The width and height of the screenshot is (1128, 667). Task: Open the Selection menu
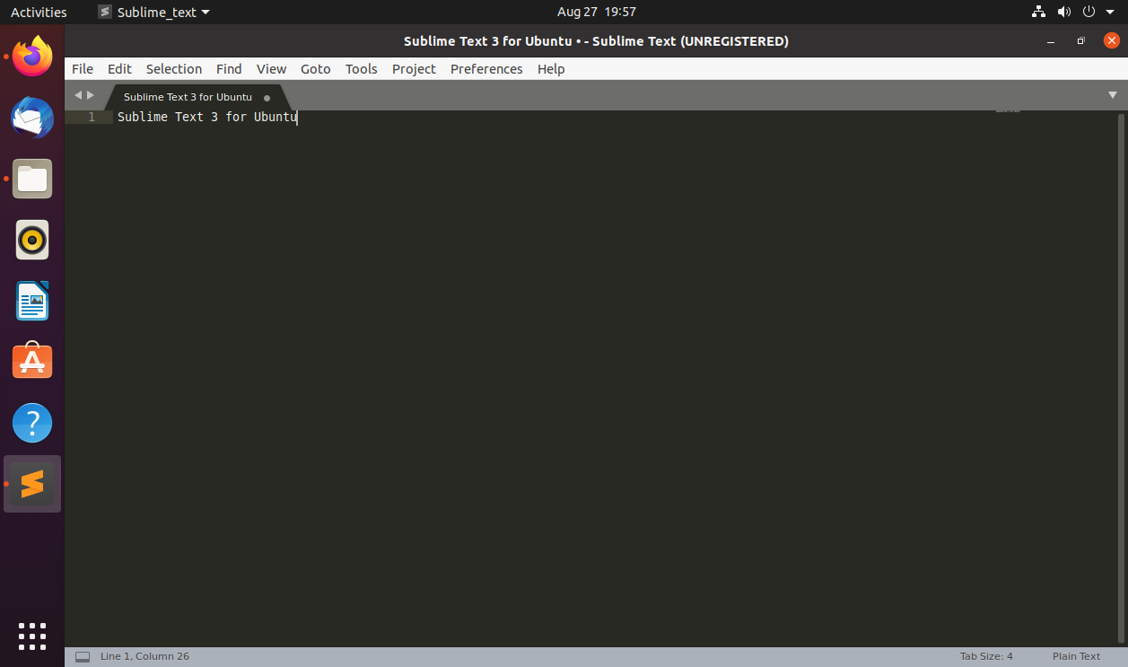(174, 69)
